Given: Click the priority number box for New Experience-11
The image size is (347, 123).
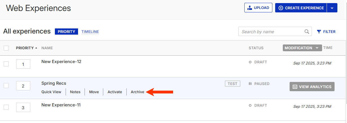Looking at the screenshot, I should coord(23,107).
